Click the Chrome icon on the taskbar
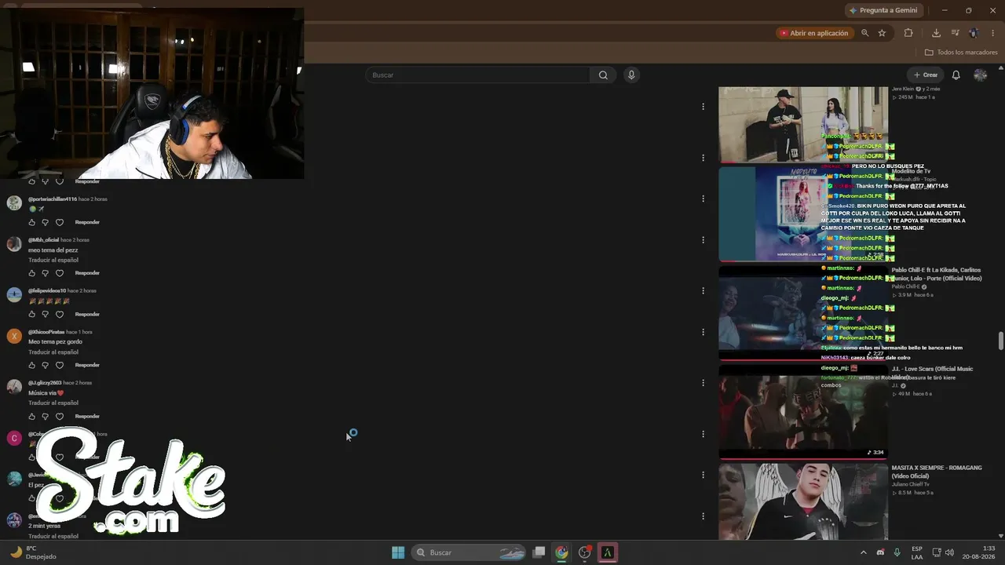The height and width of the screenshot is (565, 1005). pos(561,552)
